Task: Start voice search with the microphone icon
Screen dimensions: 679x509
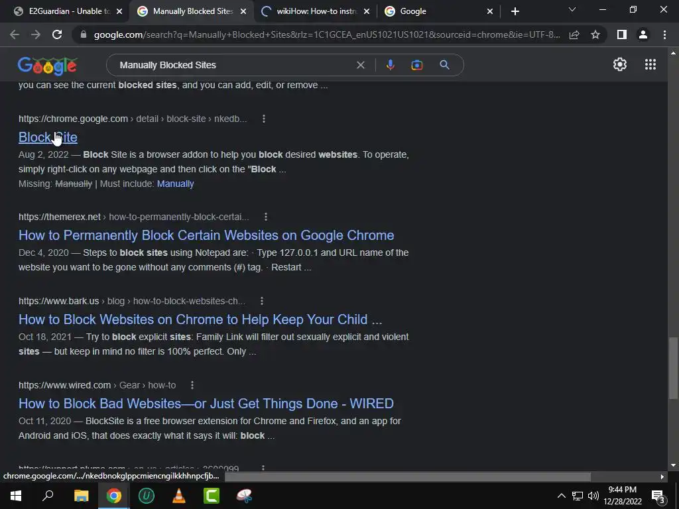Action: click(x=390, y=65)
